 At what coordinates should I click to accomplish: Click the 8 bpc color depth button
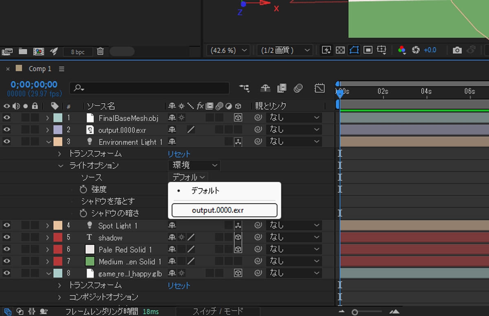coord(77,51)
